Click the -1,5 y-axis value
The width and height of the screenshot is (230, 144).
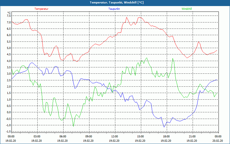point(9,132)
